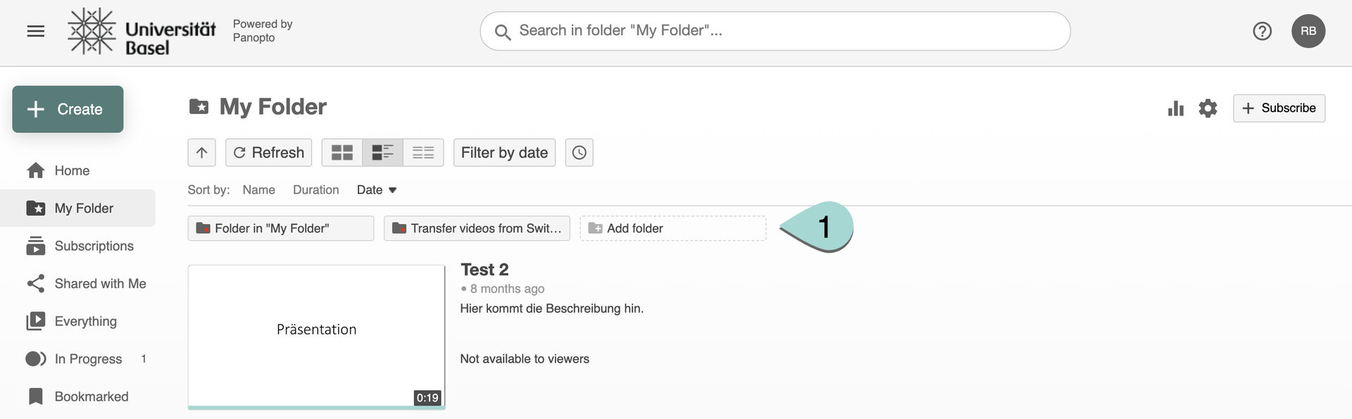Sort by Date dropdown arrow
Screen dimensions: 1352x419
point(393,190)
